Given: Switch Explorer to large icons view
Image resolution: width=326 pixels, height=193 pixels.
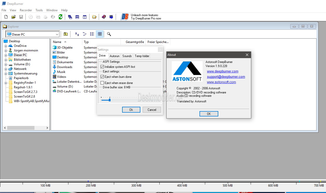Looking at the screenshot, I should tap(77, 34).
